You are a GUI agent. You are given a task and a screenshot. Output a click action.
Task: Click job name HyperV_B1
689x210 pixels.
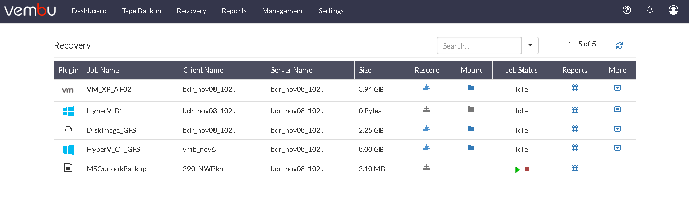coord(105,111)
